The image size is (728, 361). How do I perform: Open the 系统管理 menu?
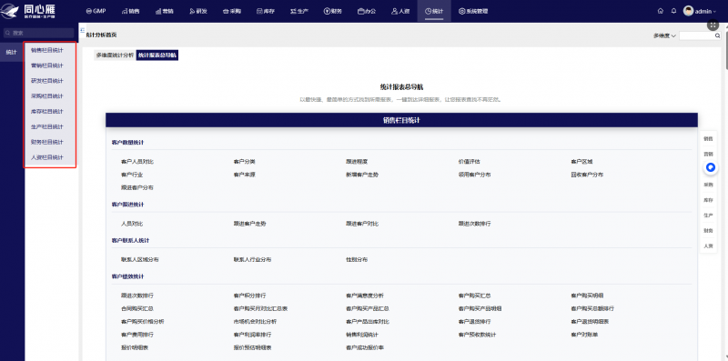473,11
